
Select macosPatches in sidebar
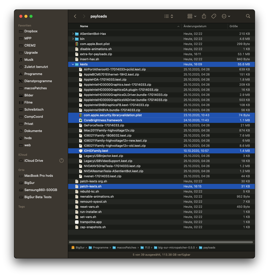[36, 88]
